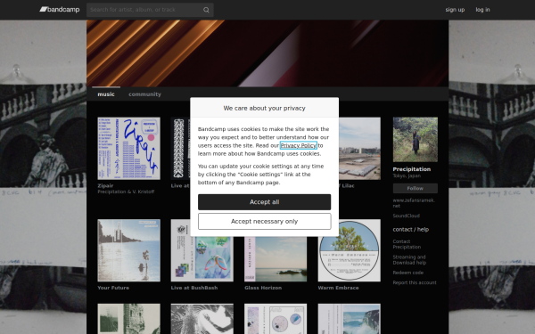535x334 pixels.
Task: Switch to the community tab
Action: point(144,94)
